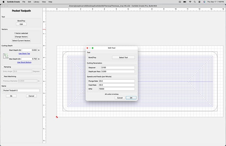Click the Depth per Pass field
This screenshot has width=226, height=146.
[x=118, y=72]
